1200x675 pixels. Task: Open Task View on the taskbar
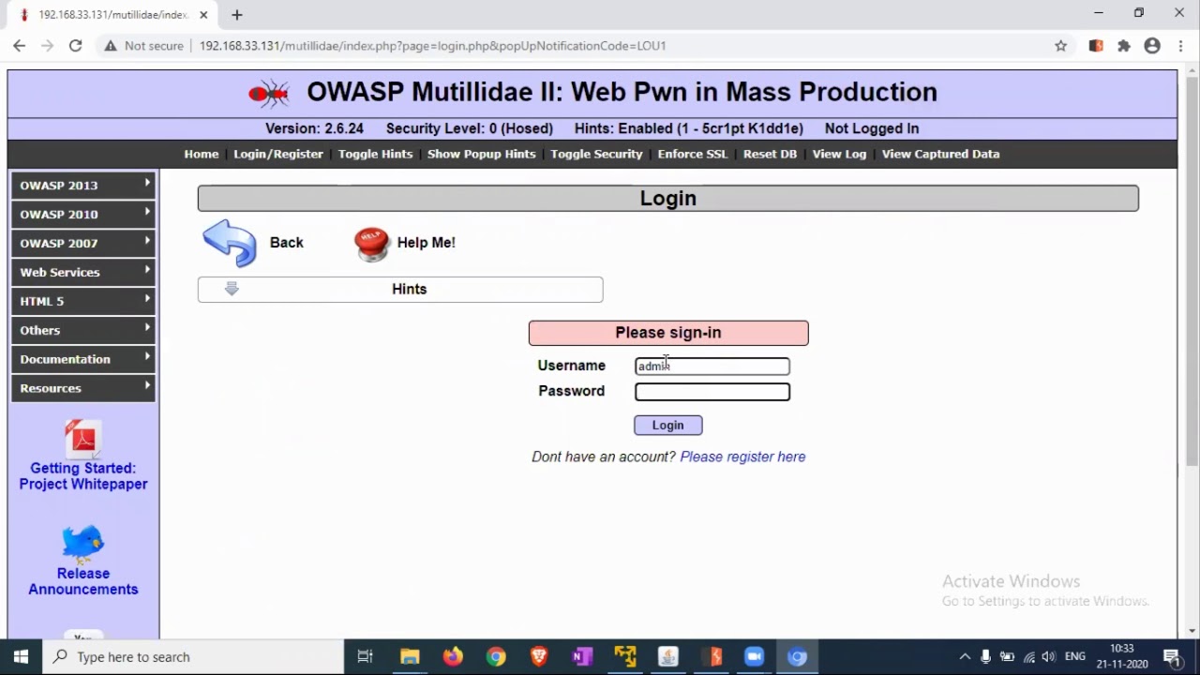point(366,657)
